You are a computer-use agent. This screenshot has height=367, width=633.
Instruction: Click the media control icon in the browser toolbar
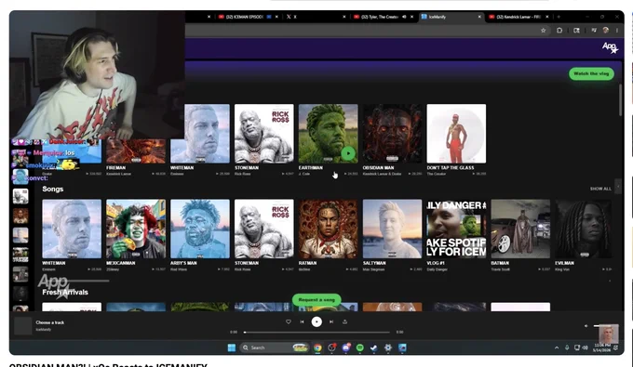594,31
